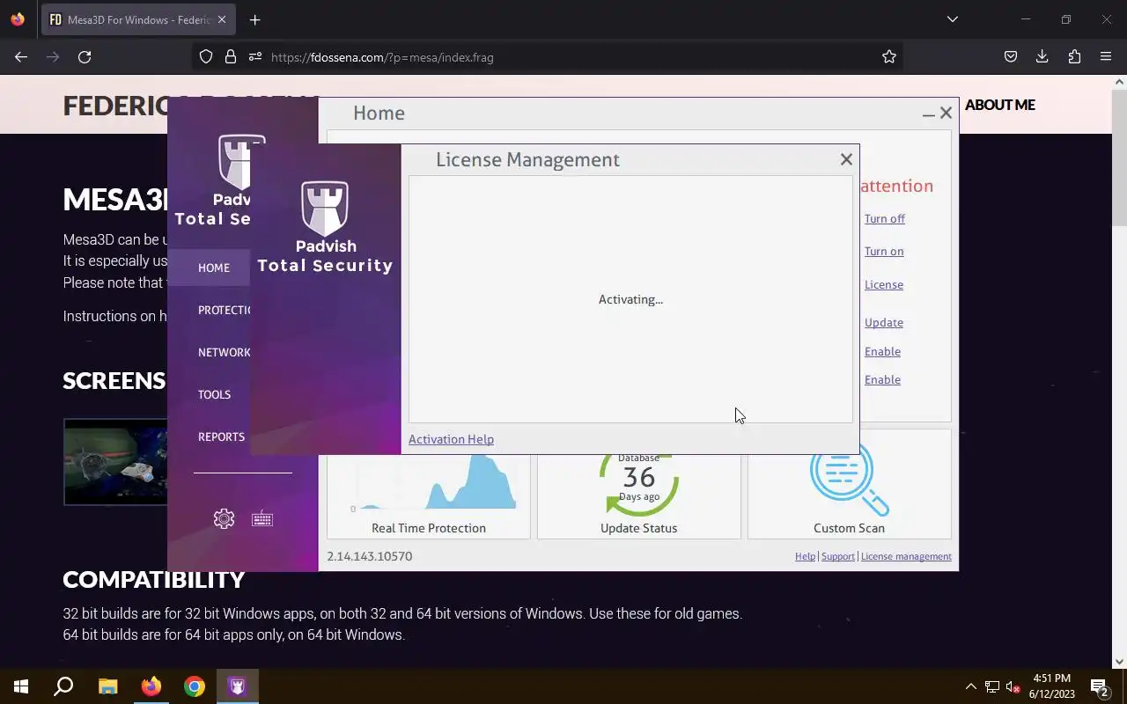Click the first Enable link
This screenshot has width=1127, height=704.
882,351
